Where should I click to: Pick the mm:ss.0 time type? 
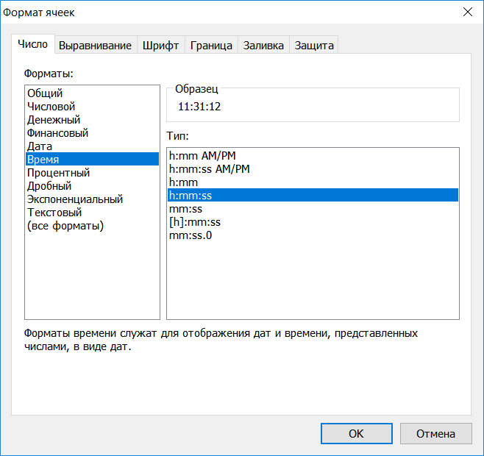point(313,235)
